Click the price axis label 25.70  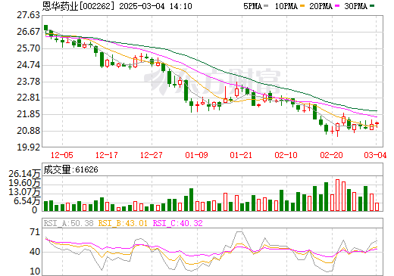click(28, 48)
